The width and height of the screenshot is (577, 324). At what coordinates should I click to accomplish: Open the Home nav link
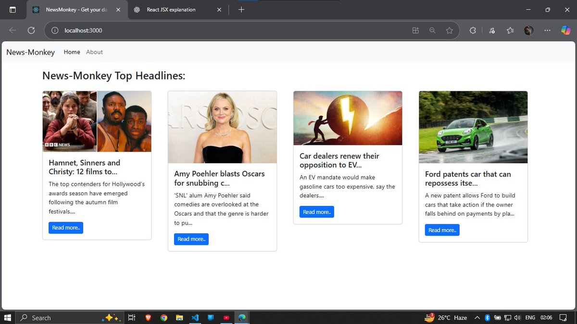pos(72,52)
